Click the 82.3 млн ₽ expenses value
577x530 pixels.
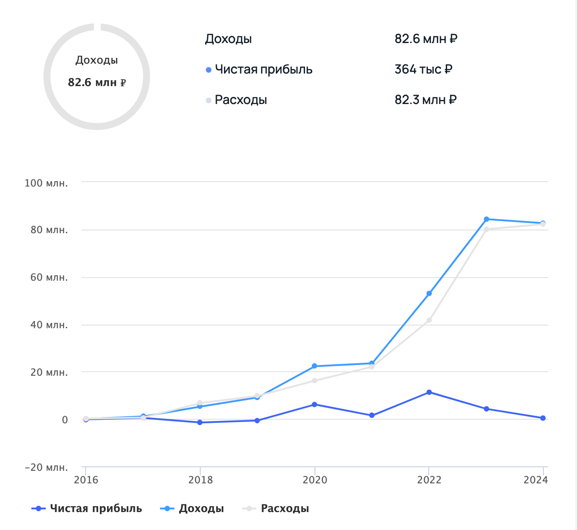[x=425, y=100]
